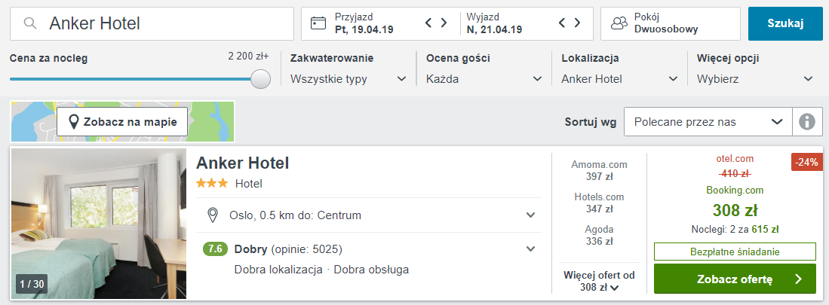Click the Zobacz ofertę button
829x305 pixels.
pyautogui.click(x=735, y=279)
